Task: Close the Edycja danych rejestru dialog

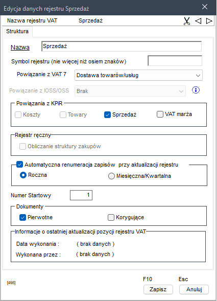Action: pos(205,7)
